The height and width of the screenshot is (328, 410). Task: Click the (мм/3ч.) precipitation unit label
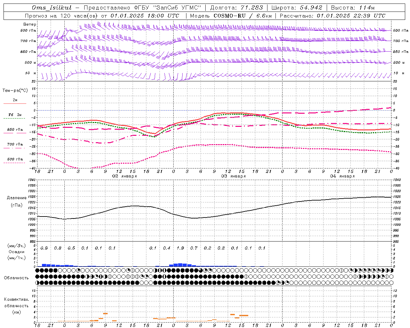tap(17, 246)
